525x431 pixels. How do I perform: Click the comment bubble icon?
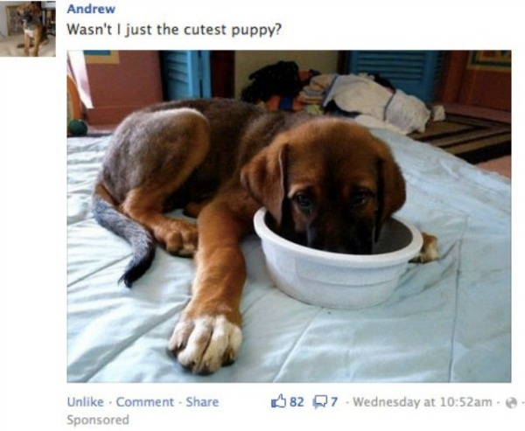(319, 402)
